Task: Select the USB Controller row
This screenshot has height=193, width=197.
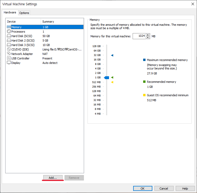Action: [45, 58]
